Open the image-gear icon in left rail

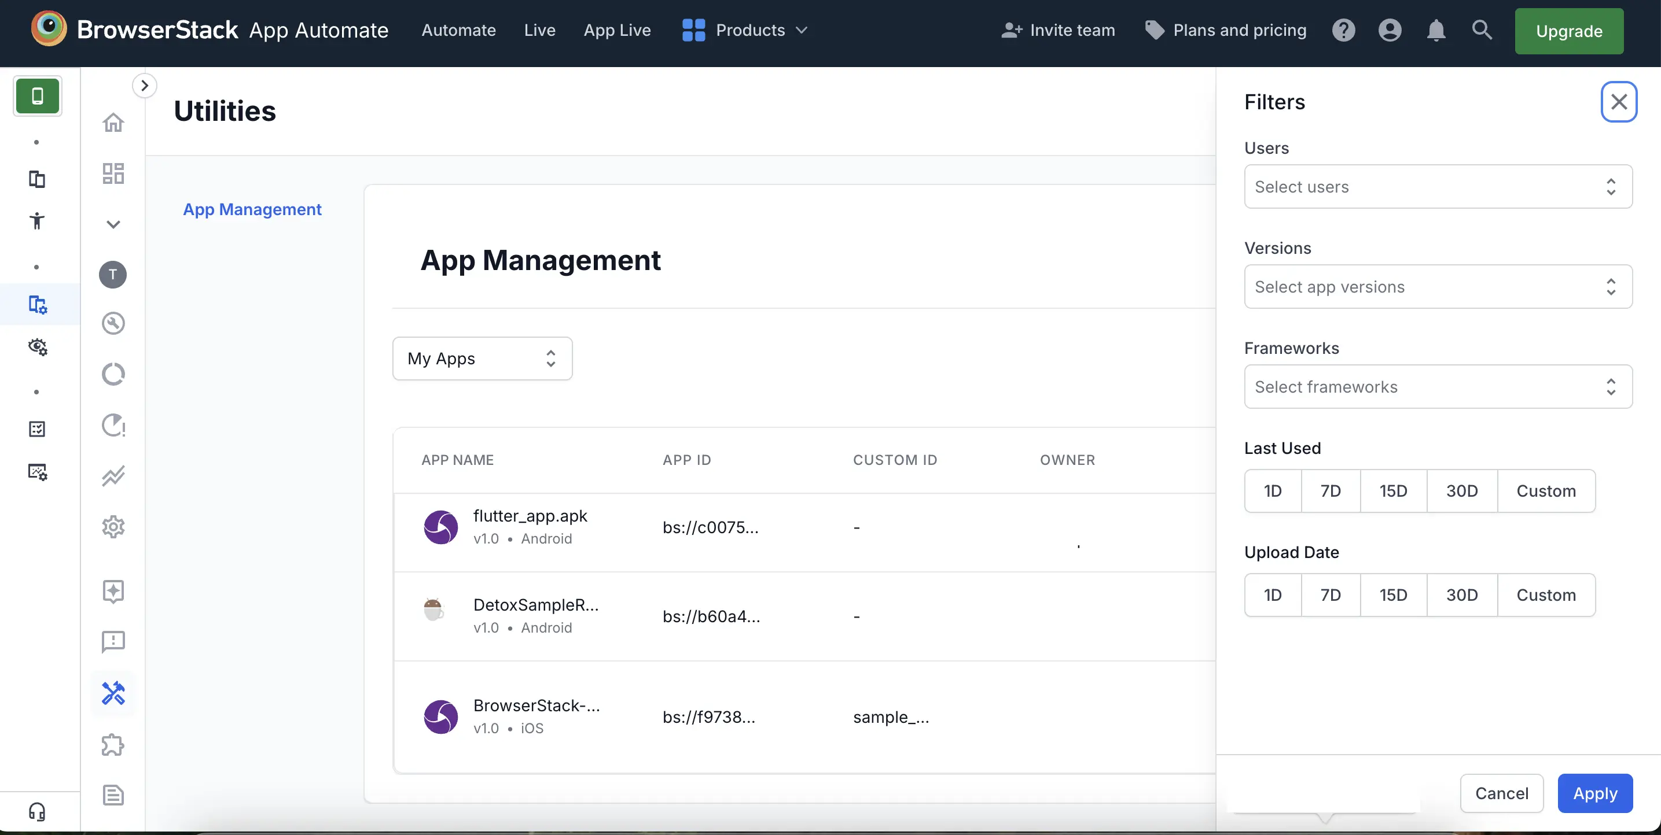(38, 472)
